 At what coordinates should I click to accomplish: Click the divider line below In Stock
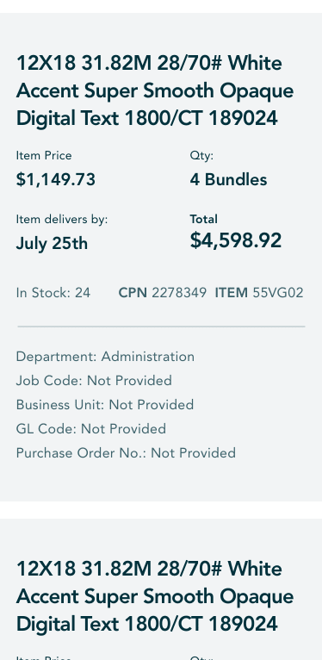(x=161, y=327)
